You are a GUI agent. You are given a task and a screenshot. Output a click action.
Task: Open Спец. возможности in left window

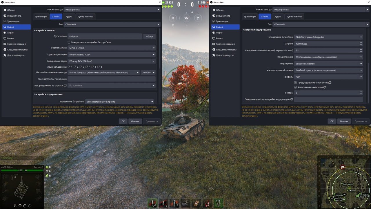pyautogui.click(x=17, y=50)
